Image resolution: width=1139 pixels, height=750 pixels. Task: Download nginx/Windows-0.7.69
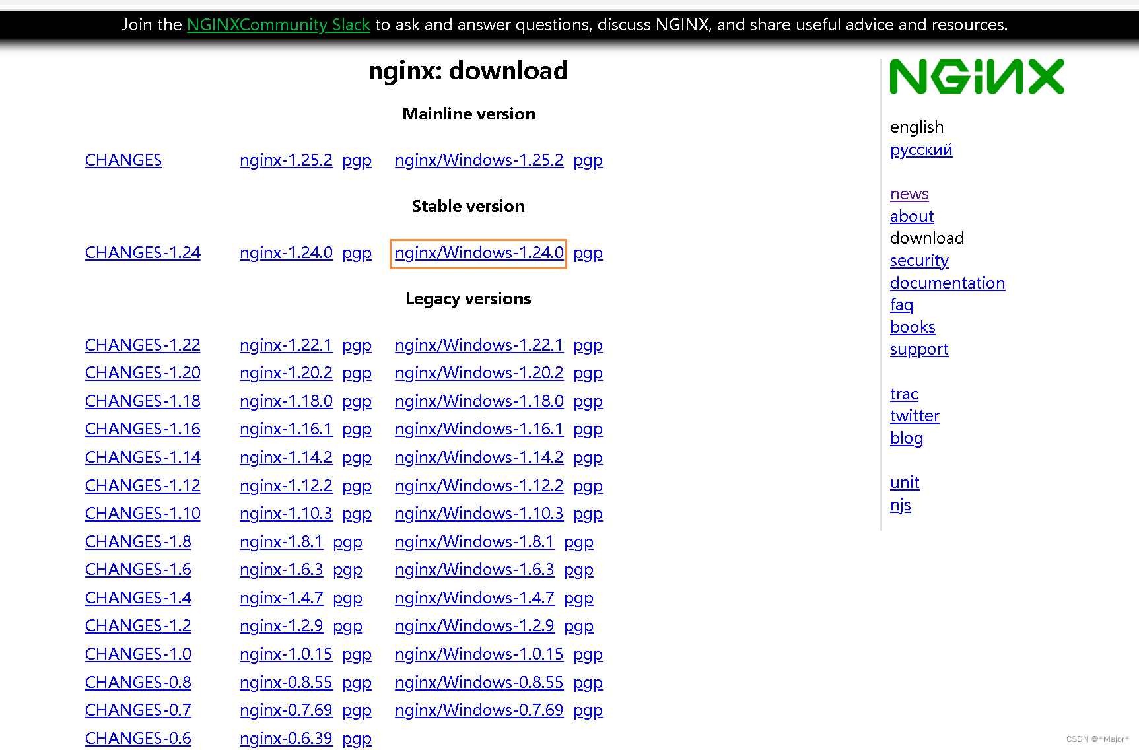[x=479, y=710]
